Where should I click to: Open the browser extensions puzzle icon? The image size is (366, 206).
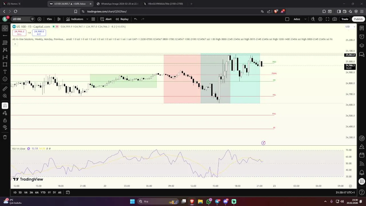coord(324,11)
